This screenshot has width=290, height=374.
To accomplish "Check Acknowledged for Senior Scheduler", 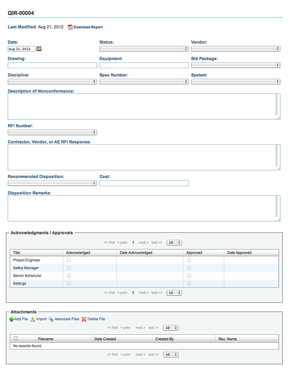I will coord(69,276).
